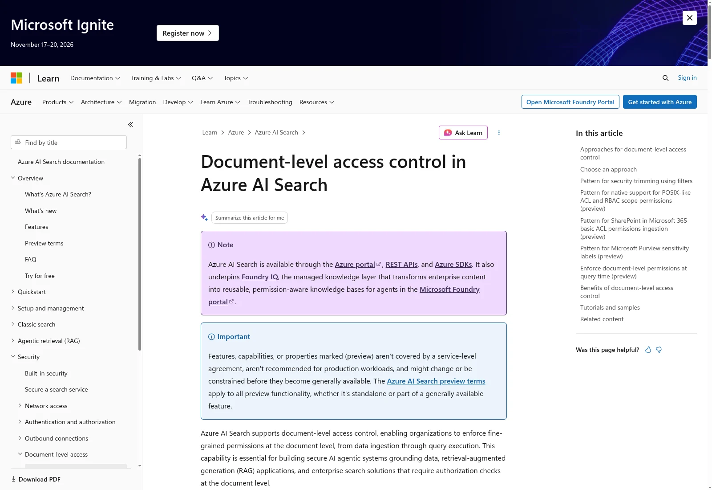Expand Authentication and authorization node
This screenshot has width=712, height=490.
pos(20,422)
